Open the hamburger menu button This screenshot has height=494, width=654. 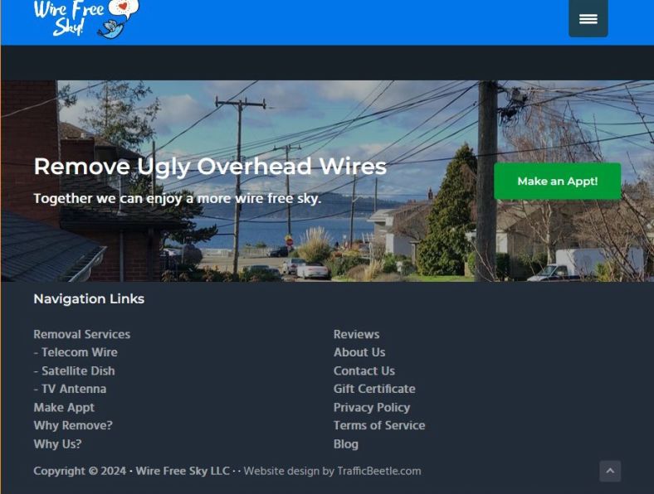588,19
